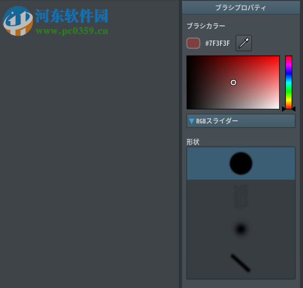Screen dimensions: 303x288
Task: Select the soft blurred round brush shape
Action: 241,229
